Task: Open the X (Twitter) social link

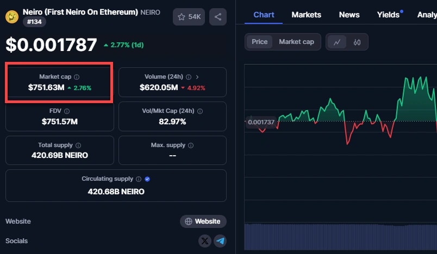Action: click(205, 241)
